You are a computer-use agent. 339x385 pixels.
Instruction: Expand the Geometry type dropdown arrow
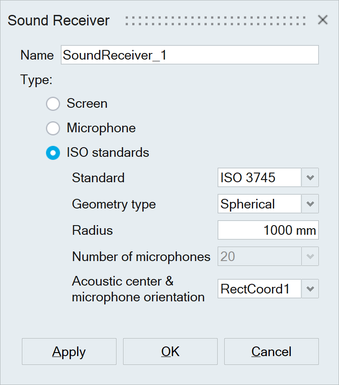pos(310,204)
